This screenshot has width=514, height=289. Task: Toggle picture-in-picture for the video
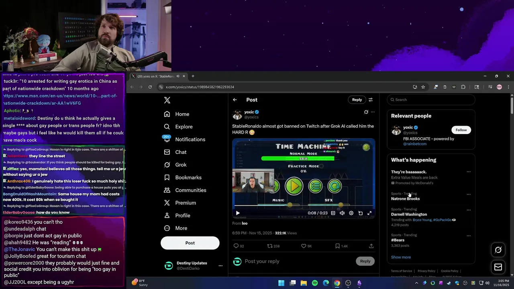361,213
